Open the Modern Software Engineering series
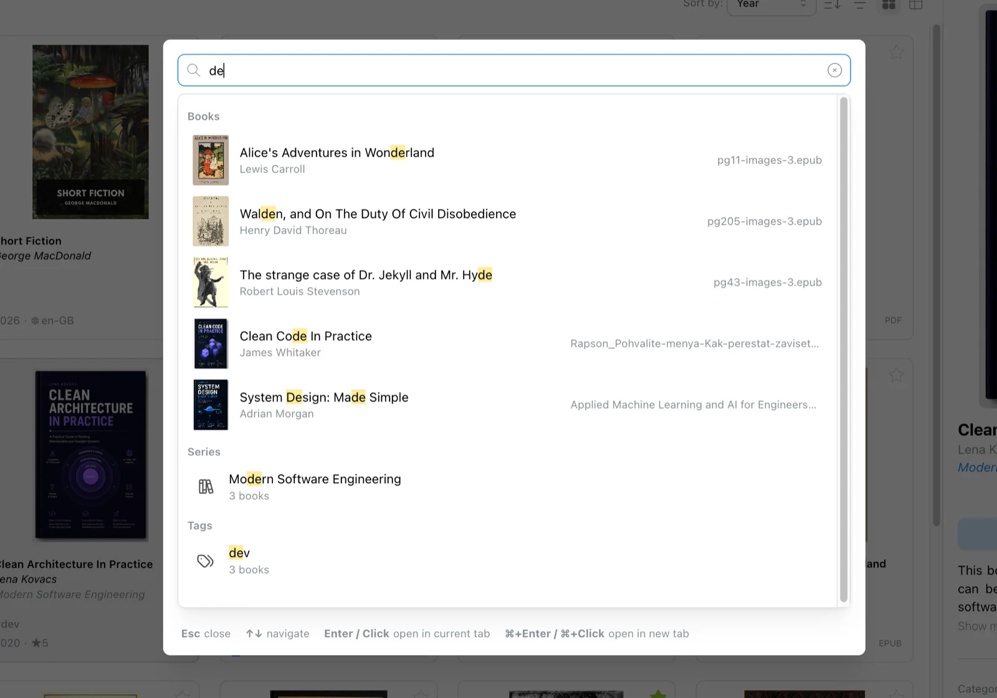Screen dimensions: 997x698 pos(507,487)
